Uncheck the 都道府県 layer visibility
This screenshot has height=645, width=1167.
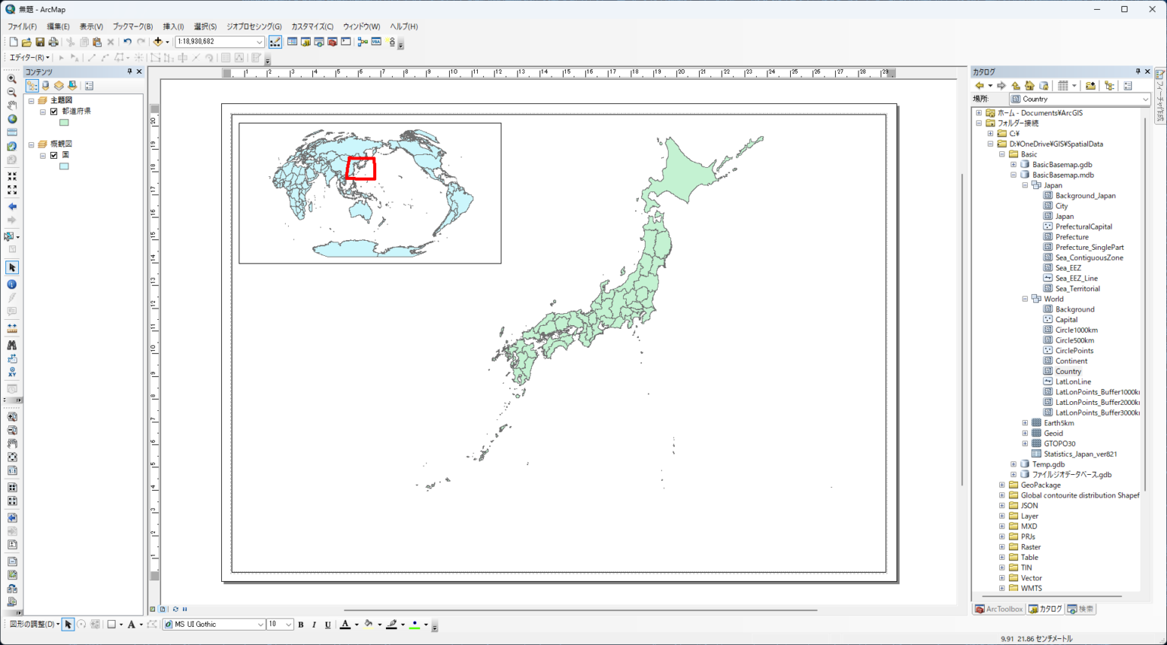(x=54, y=112)
